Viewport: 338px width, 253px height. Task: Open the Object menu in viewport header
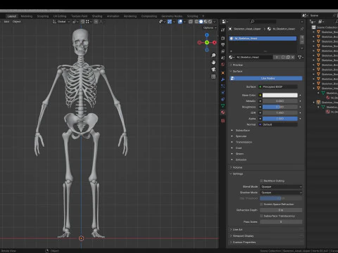pos(16,22)
